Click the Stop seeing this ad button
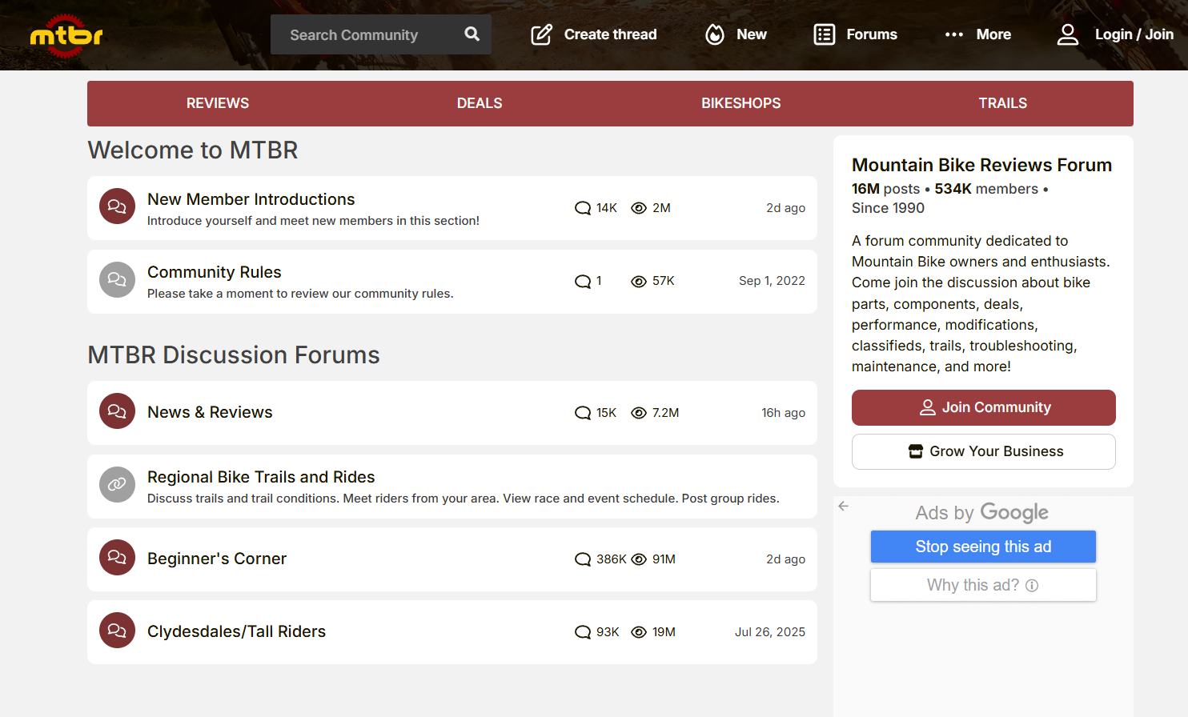This screenshot has width=1188, height=717. 983,547
